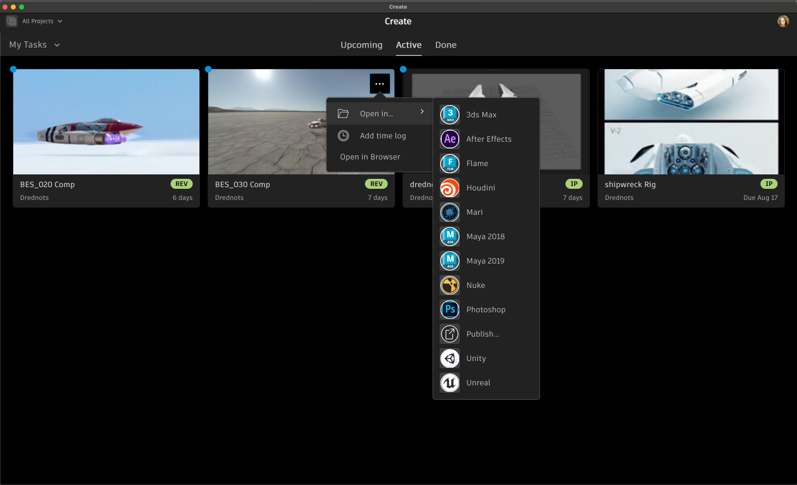
Task: Click the projects icon in top bar
Action: (12, 21)
